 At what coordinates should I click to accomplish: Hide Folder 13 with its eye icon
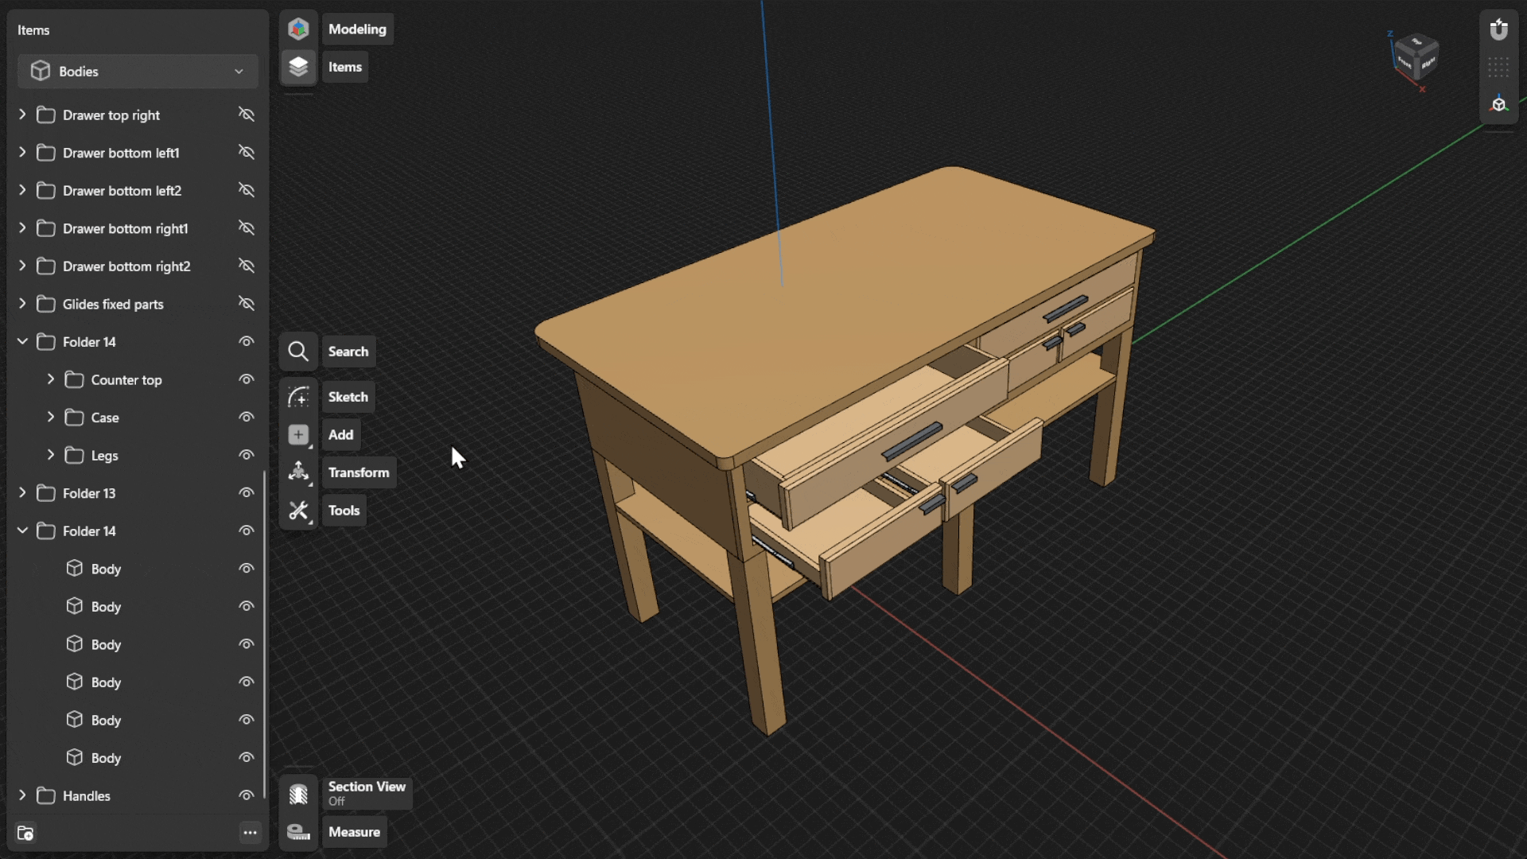(x=247, y=493)
